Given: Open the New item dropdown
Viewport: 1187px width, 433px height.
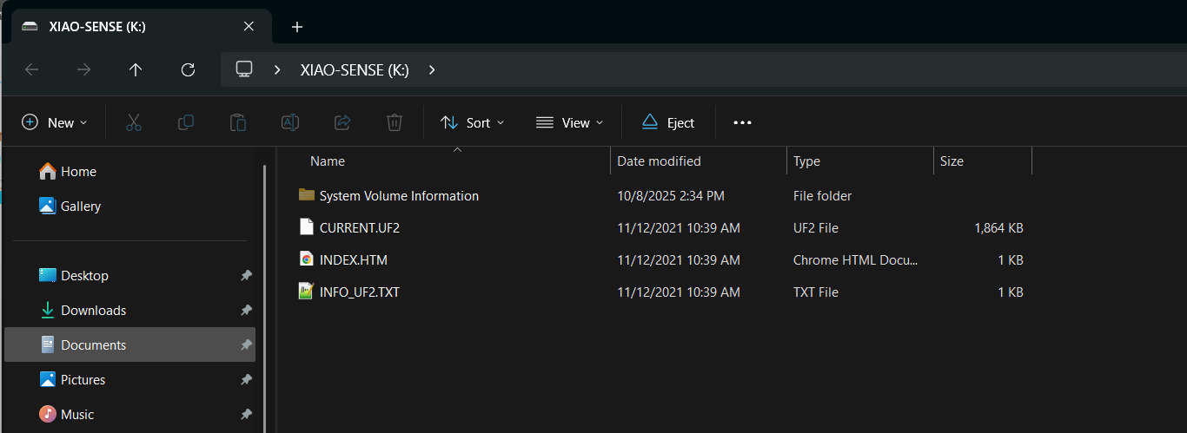Looking at the screenshot, I should (55, 122).
